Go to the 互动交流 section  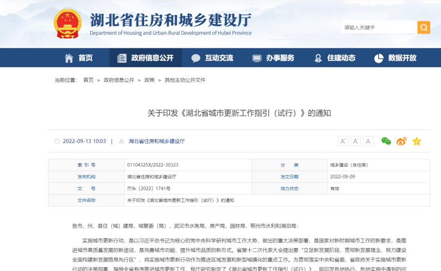point(212,58)
